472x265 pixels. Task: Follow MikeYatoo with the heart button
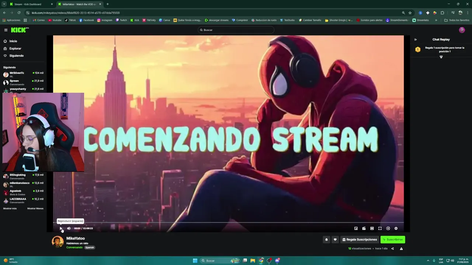coord(335,240)
